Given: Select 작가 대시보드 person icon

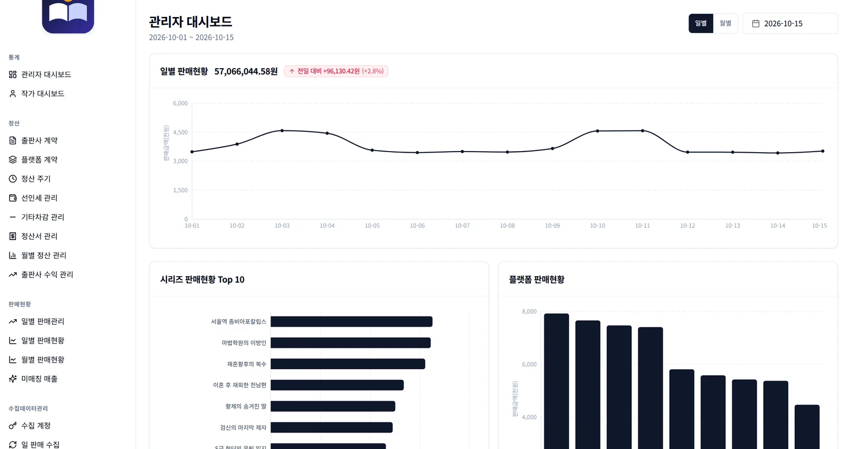Looking at the screenshot, I should coord(13,94).
